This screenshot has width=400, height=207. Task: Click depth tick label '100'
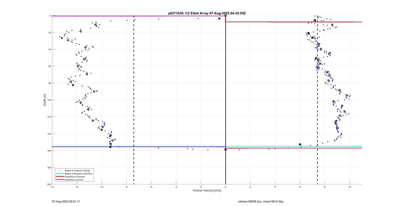click(49, 100)
